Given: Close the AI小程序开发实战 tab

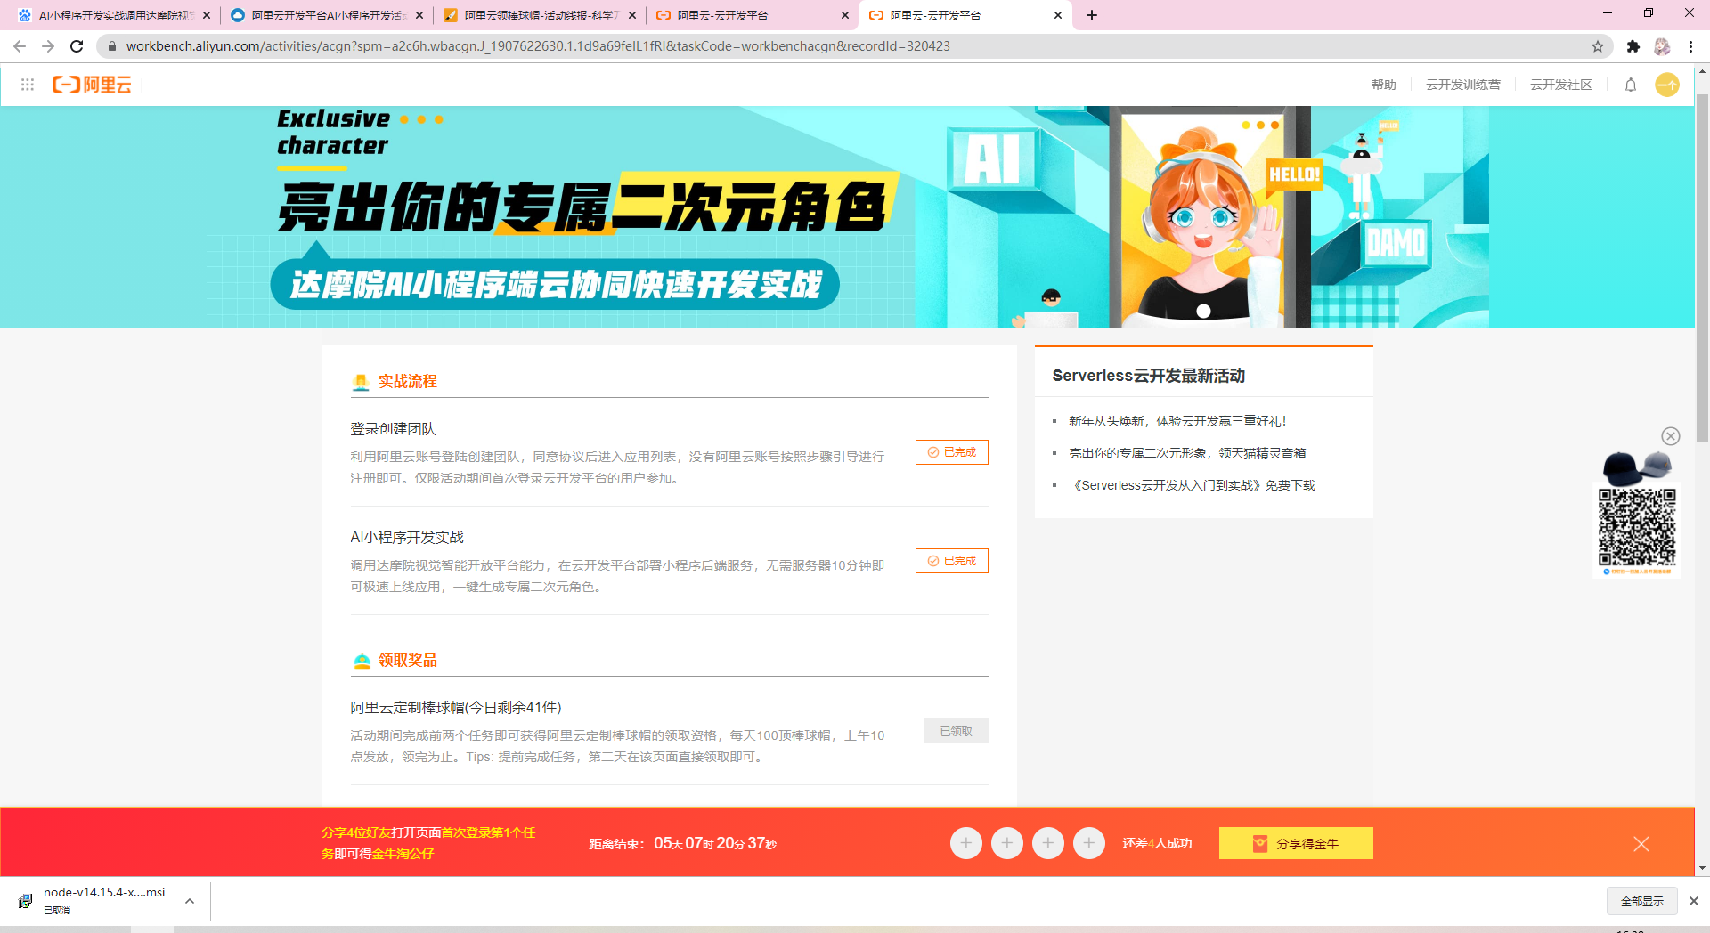Looking at the screenshot, I should pyautogui.click(x=207, y=15).
